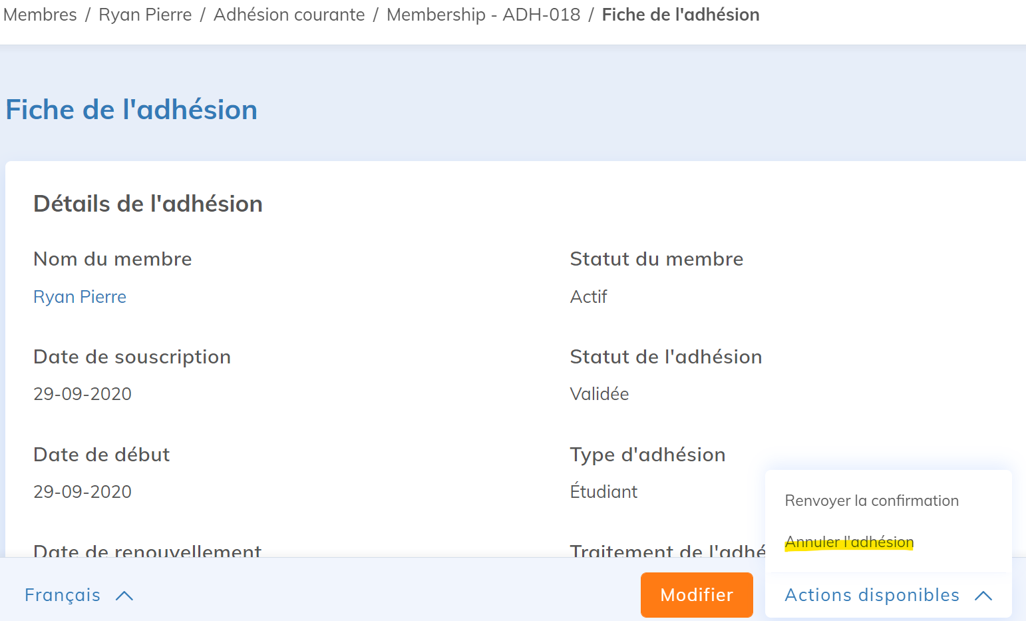1026x621 pixels.
Task: Click the Actif member status value
Action: (588, 297)
